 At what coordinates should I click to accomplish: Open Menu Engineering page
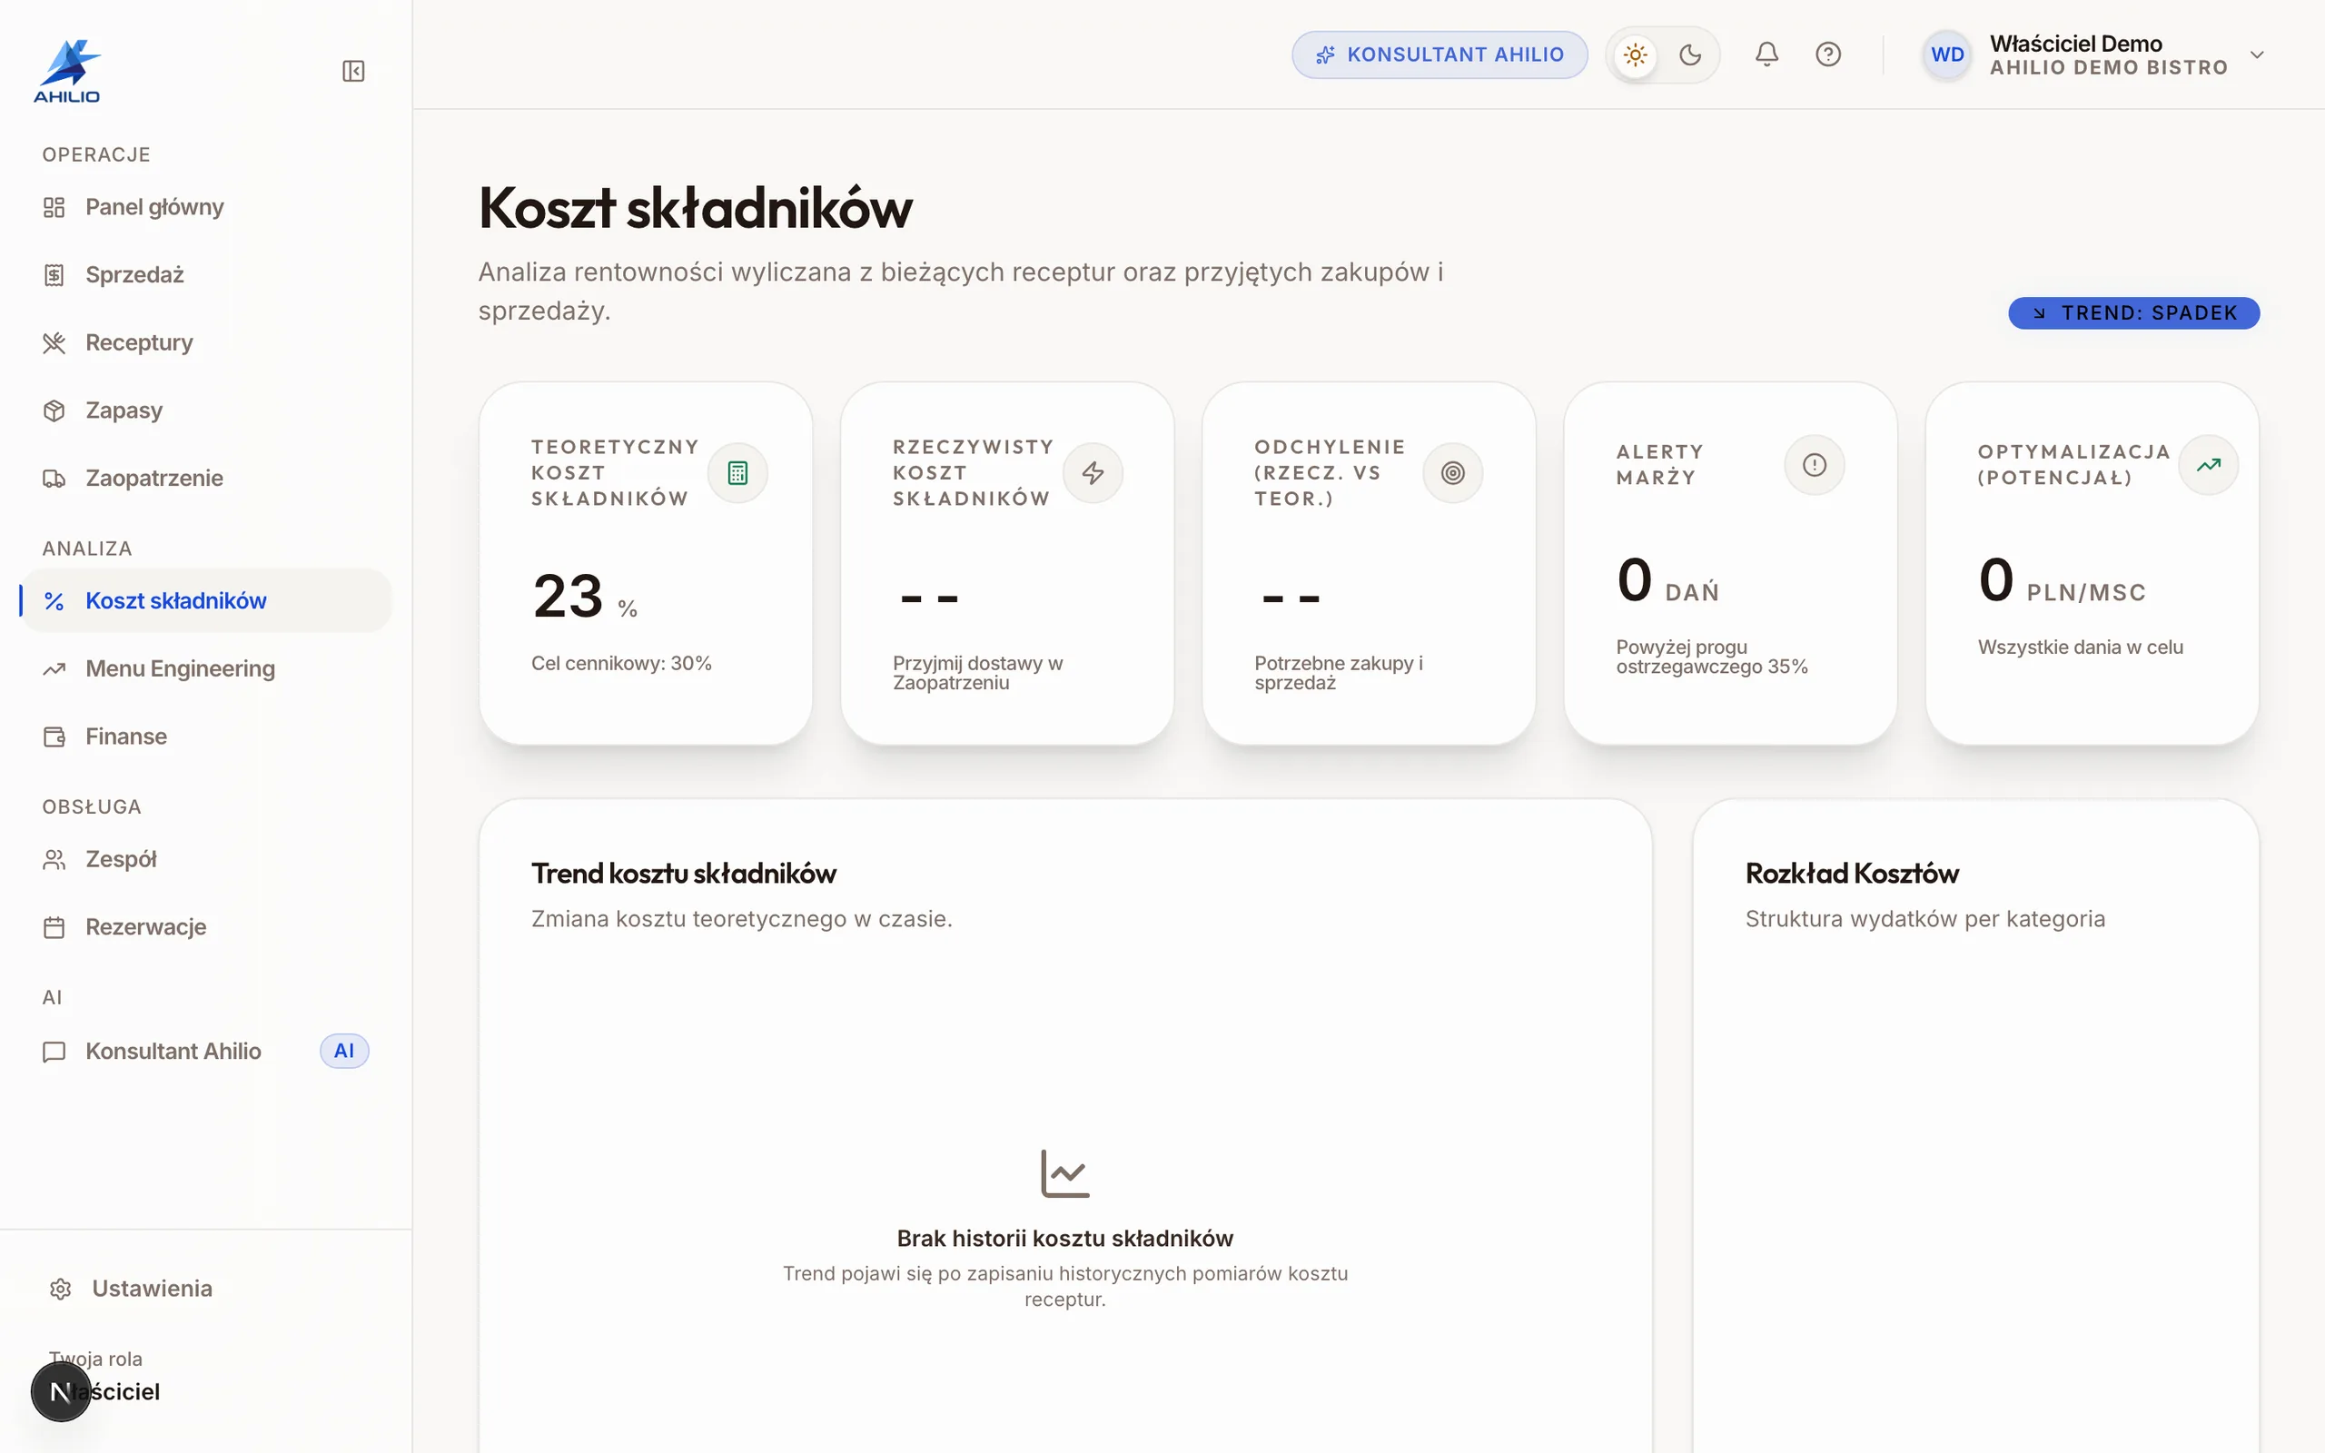coord(205,669)
